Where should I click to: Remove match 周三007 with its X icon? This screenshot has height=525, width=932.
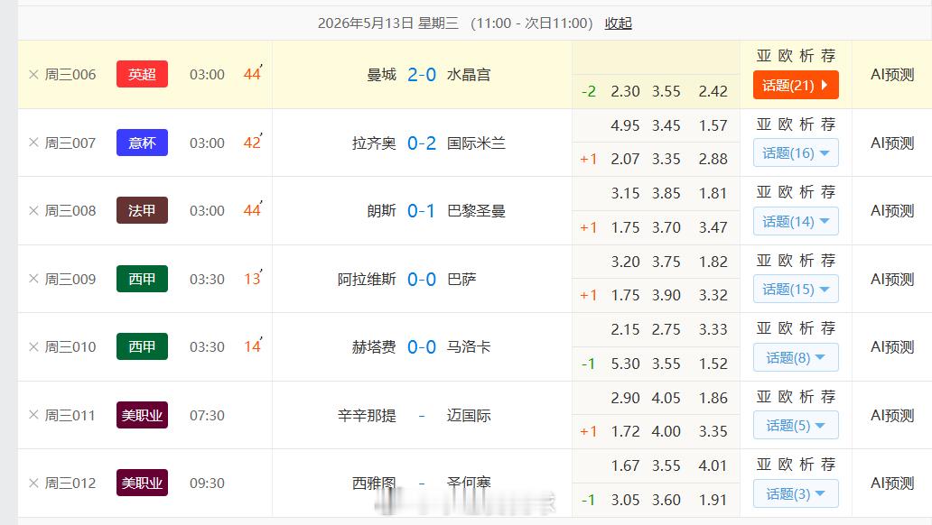(34, 143)
